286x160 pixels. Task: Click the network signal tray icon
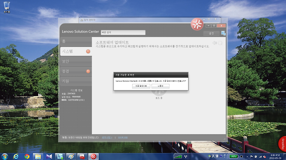tap(260, 156)
